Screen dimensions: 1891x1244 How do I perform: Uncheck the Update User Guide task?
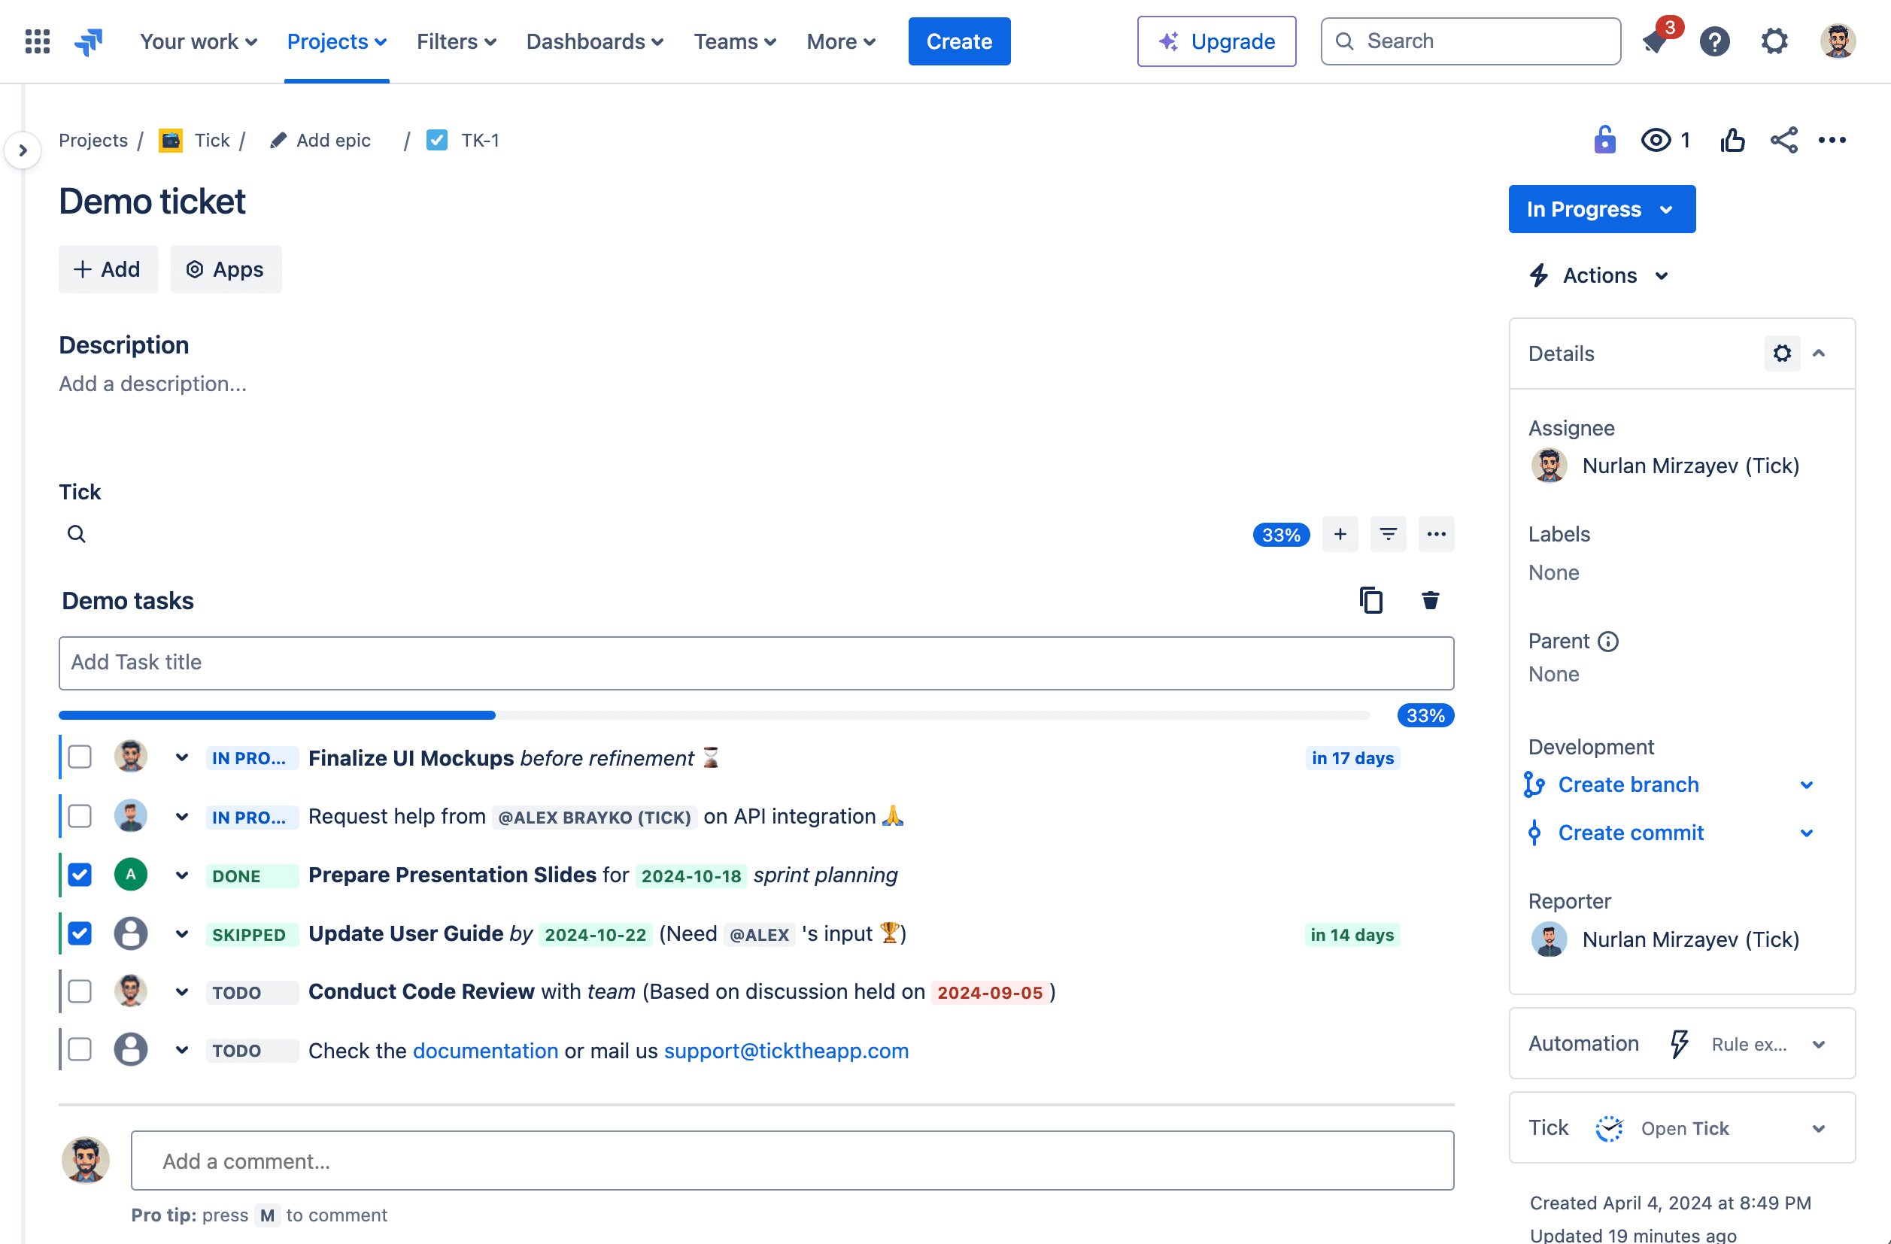(x=80, y=933)
